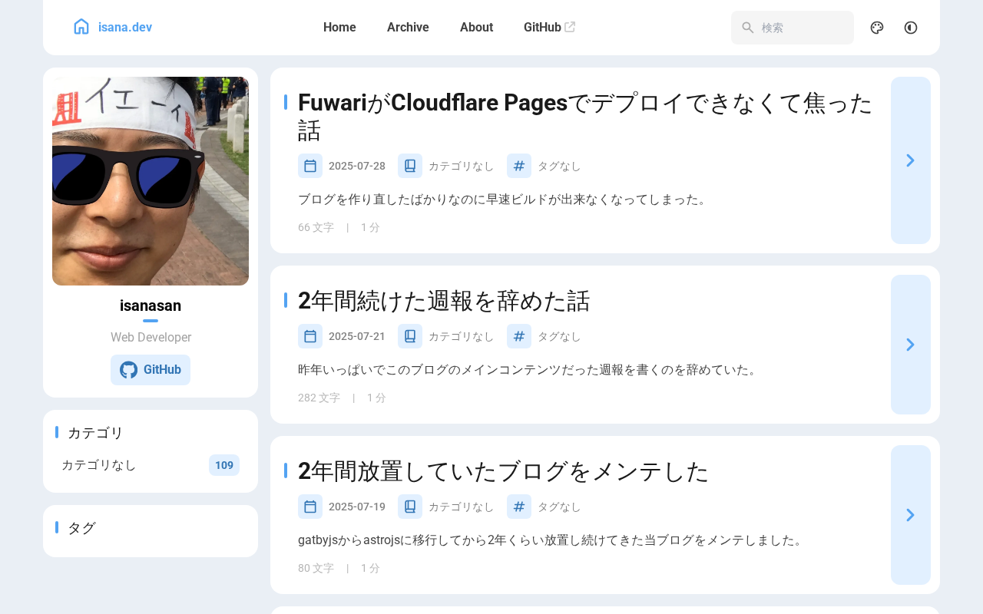Click the hashtag tag icon of Fuwari post
This screenshot has height=614, width=983.
(519, 166)
